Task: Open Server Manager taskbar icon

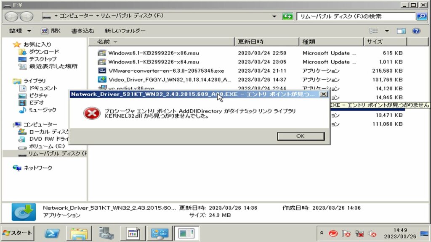Action: [106, 234]
